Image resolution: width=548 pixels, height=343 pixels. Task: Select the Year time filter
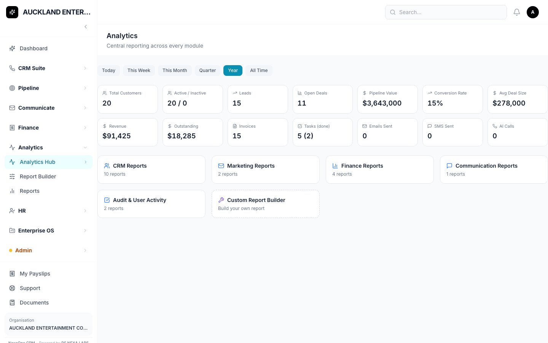point(233,71)
